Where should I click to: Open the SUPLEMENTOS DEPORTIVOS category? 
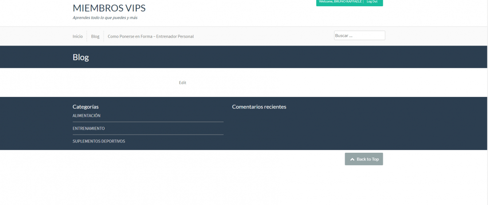(98, 141)
